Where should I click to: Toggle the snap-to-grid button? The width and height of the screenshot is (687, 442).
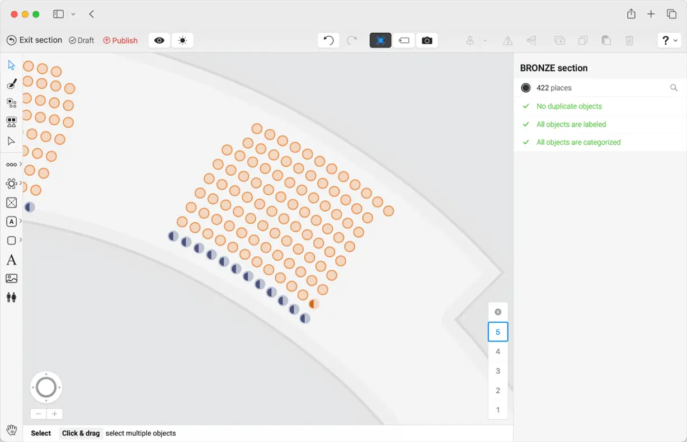point(380,40)
